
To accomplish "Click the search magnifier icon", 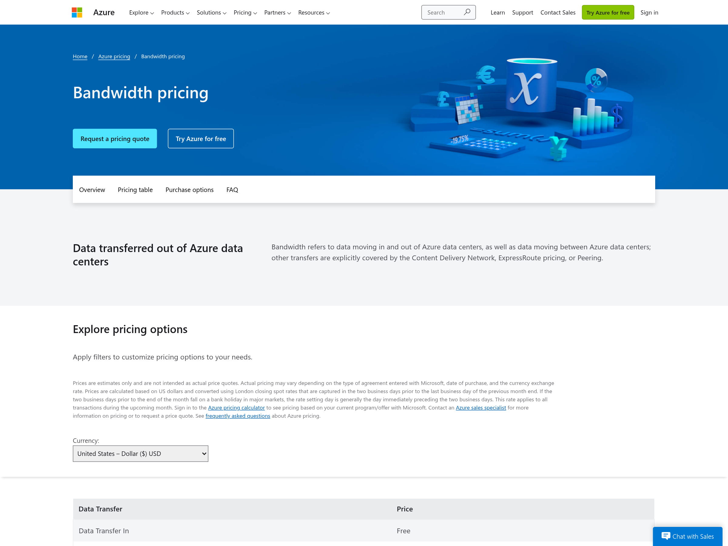I will [467, 12].
